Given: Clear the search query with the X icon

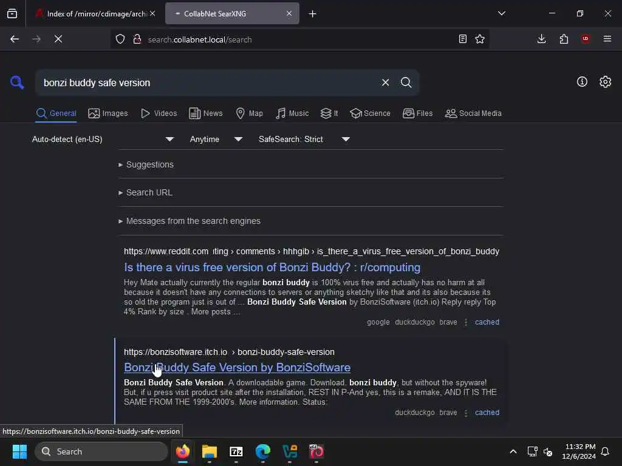Looking at the screenshot, I should pos(385,83).
